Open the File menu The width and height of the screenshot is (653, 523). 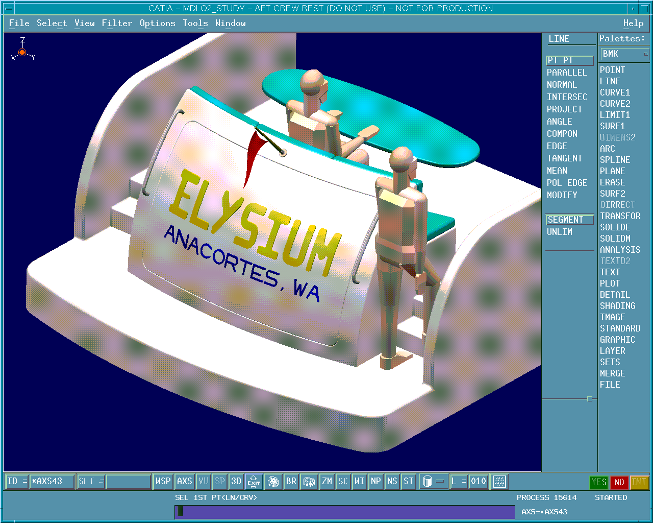pos(19,23)
